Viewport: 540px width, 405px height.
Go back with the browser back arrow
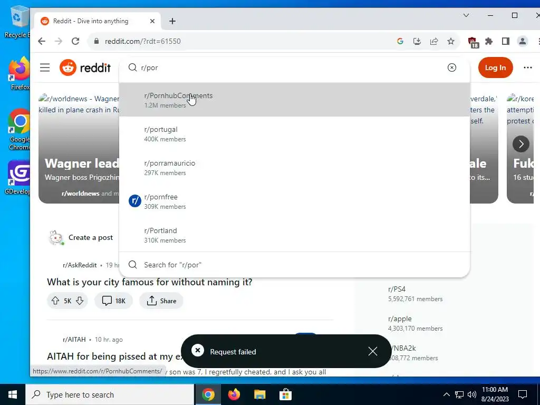[x=42, y=41]
